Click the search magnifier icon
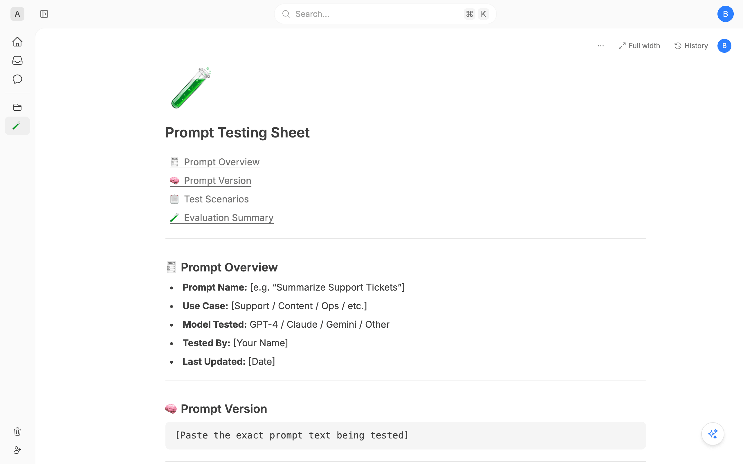743x464 pixels. pyautogui.click(x=286, y=14)
